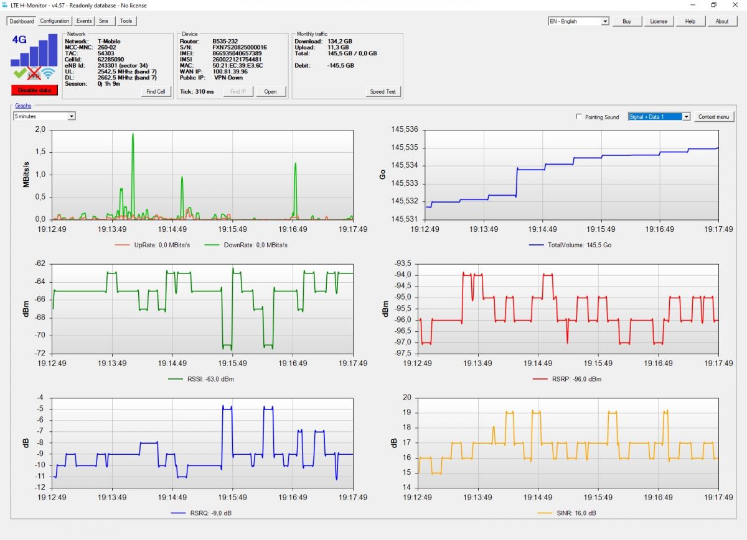Click the orange SINR legend line marker

(544, 513)
